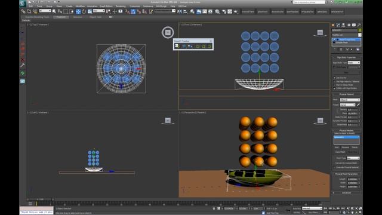
Task: Click the Mirror tool icon
Action: pos(180,11)
